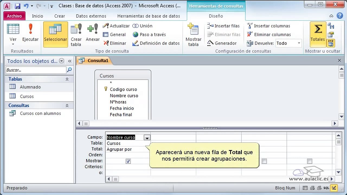Click the design grid right scroll arrow
This screenshot has height=195, width=347.
click(x=332, y=179)
